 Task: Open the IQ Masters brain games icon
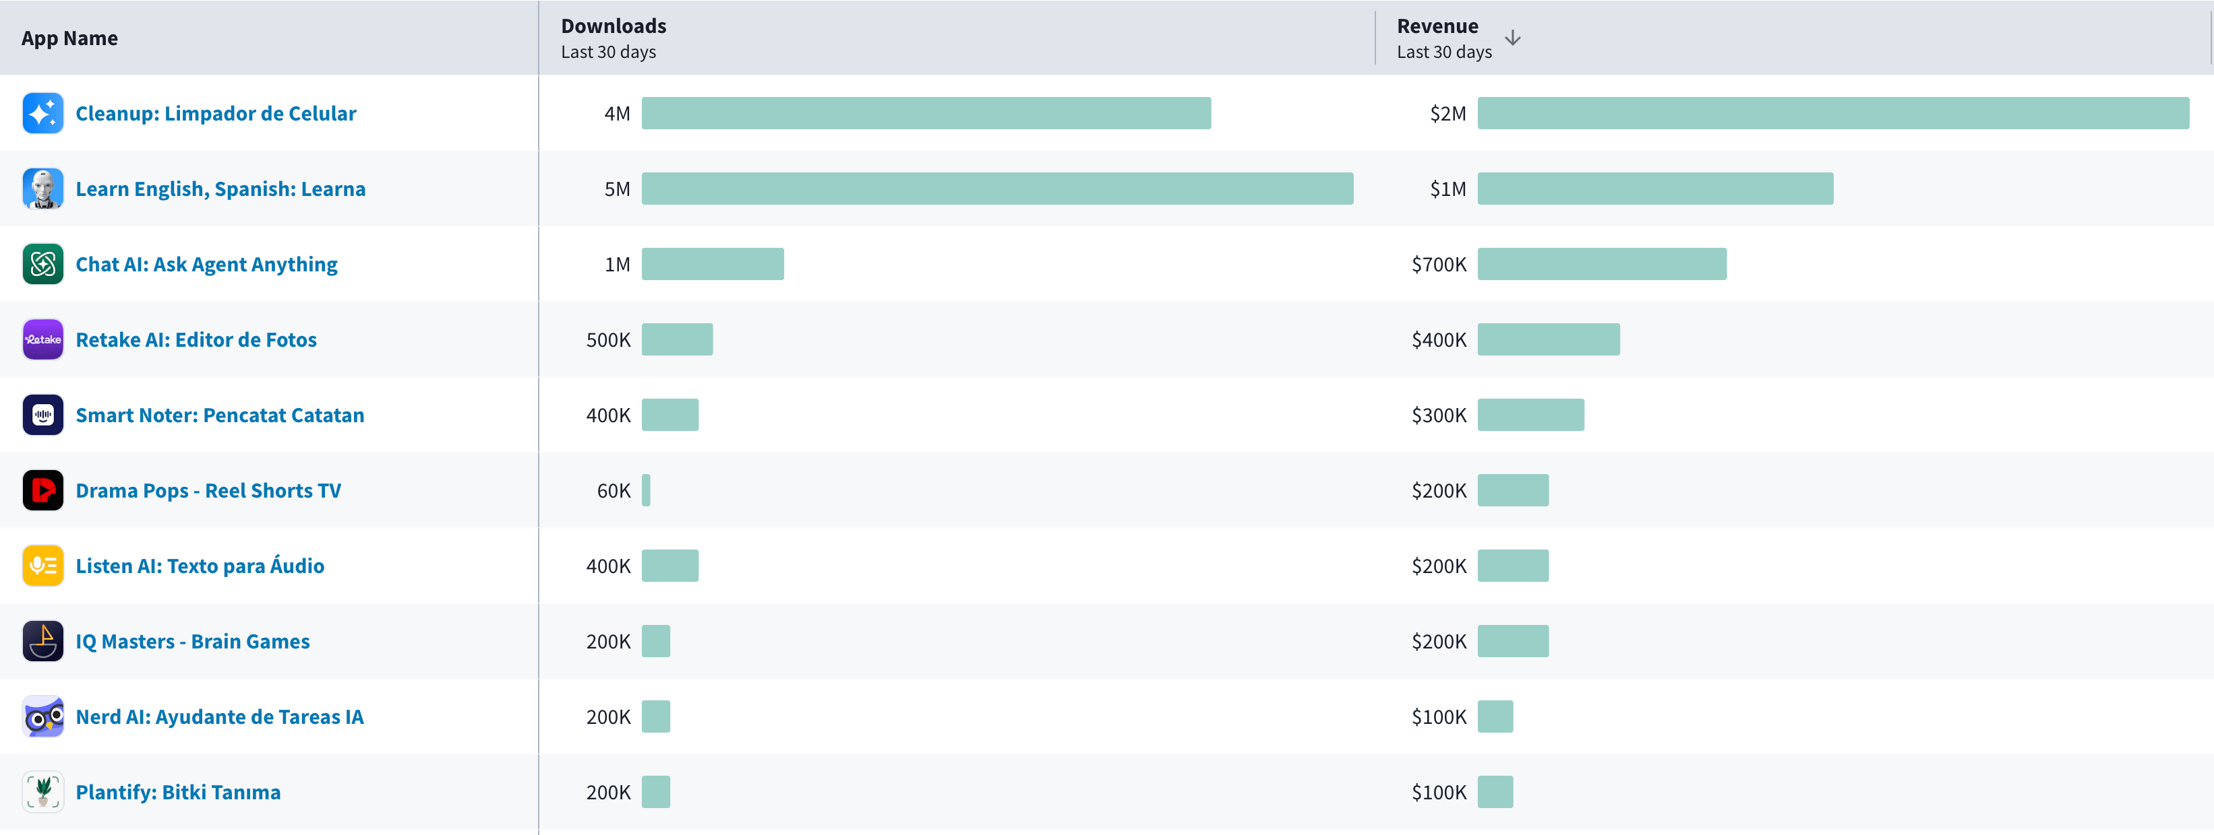click(x=42, y=641)
